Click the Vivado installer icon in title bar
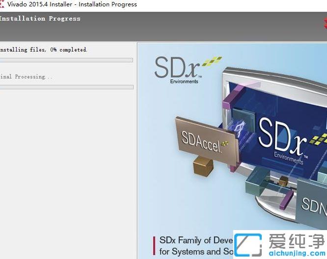 [2, 4]
